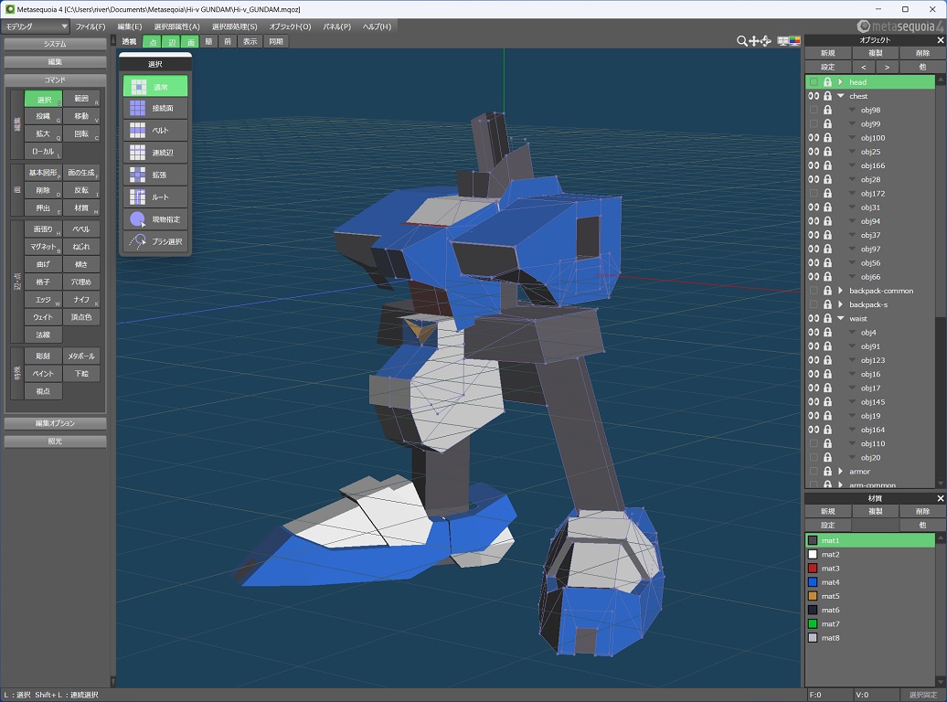The height and width of the screenshot is (702, 947).
Task: Expand the head object tree node
Action: pyautogui.click(x=840, y=82)
